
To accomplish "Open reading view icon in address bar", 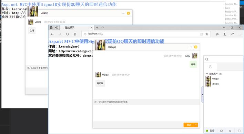I will tap(201, 34).
